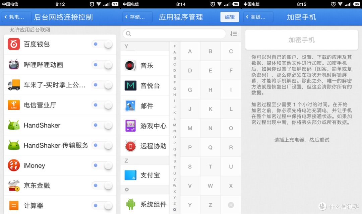Screen dimensions: 362x214
Task: Click the Y section header
Action: point(145,46)
